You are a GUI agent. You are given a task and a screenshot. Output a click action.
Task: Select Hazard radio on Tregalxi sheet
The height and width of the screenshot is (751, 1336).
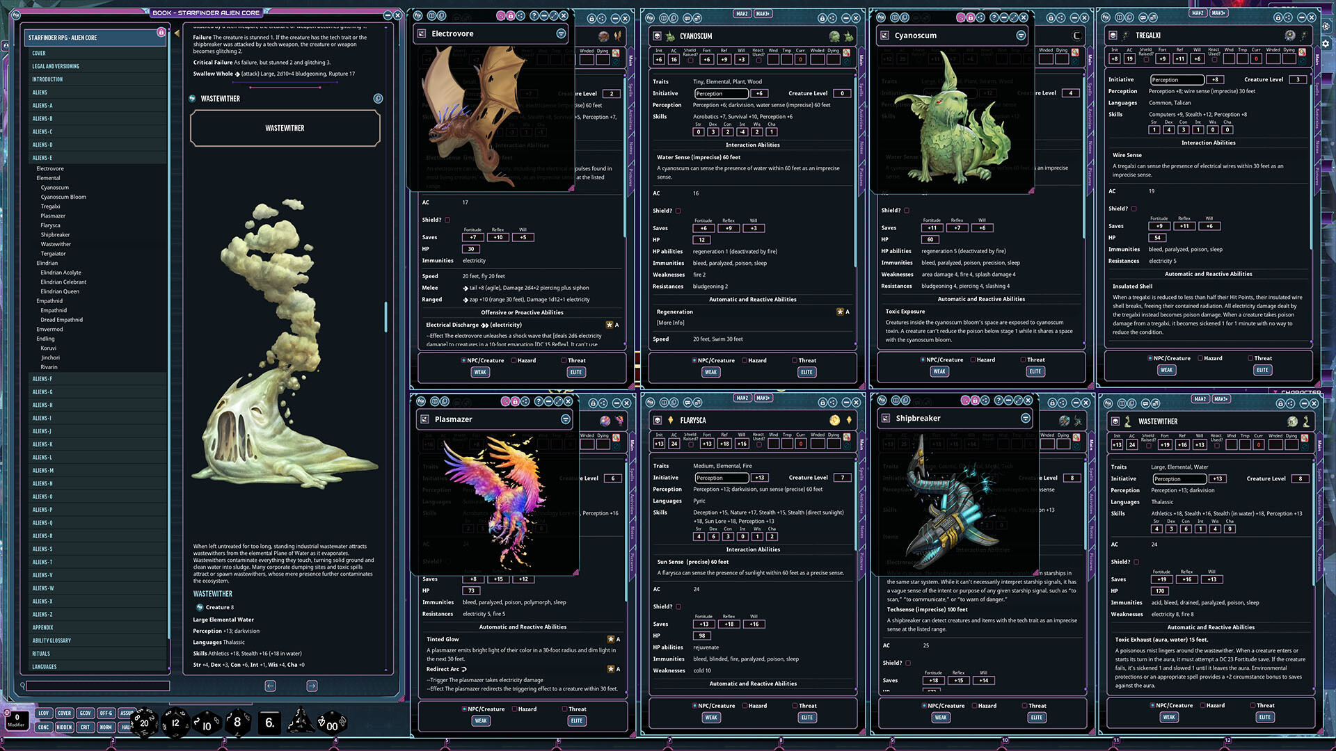[1201, 359]
